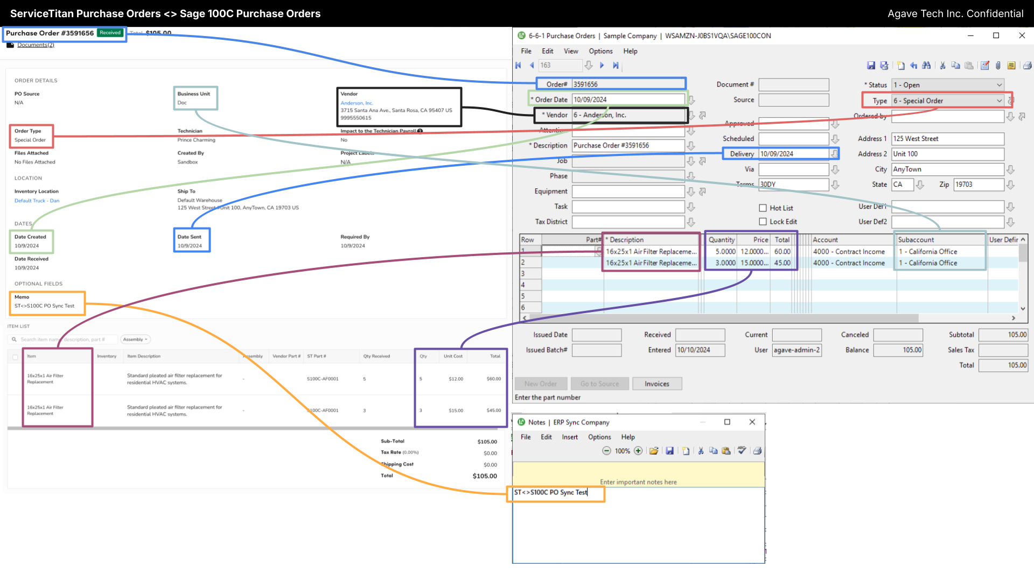1034x581 pixels.
Task: Click ServiceTitan item search field
Action: click(x=63, y=339)
